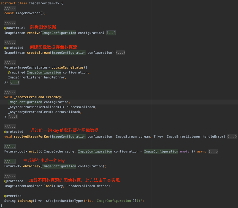This screenshot has height=208, width=238.
Task: Expand the doc comment above obtainKey
Action: pos(10,161)
